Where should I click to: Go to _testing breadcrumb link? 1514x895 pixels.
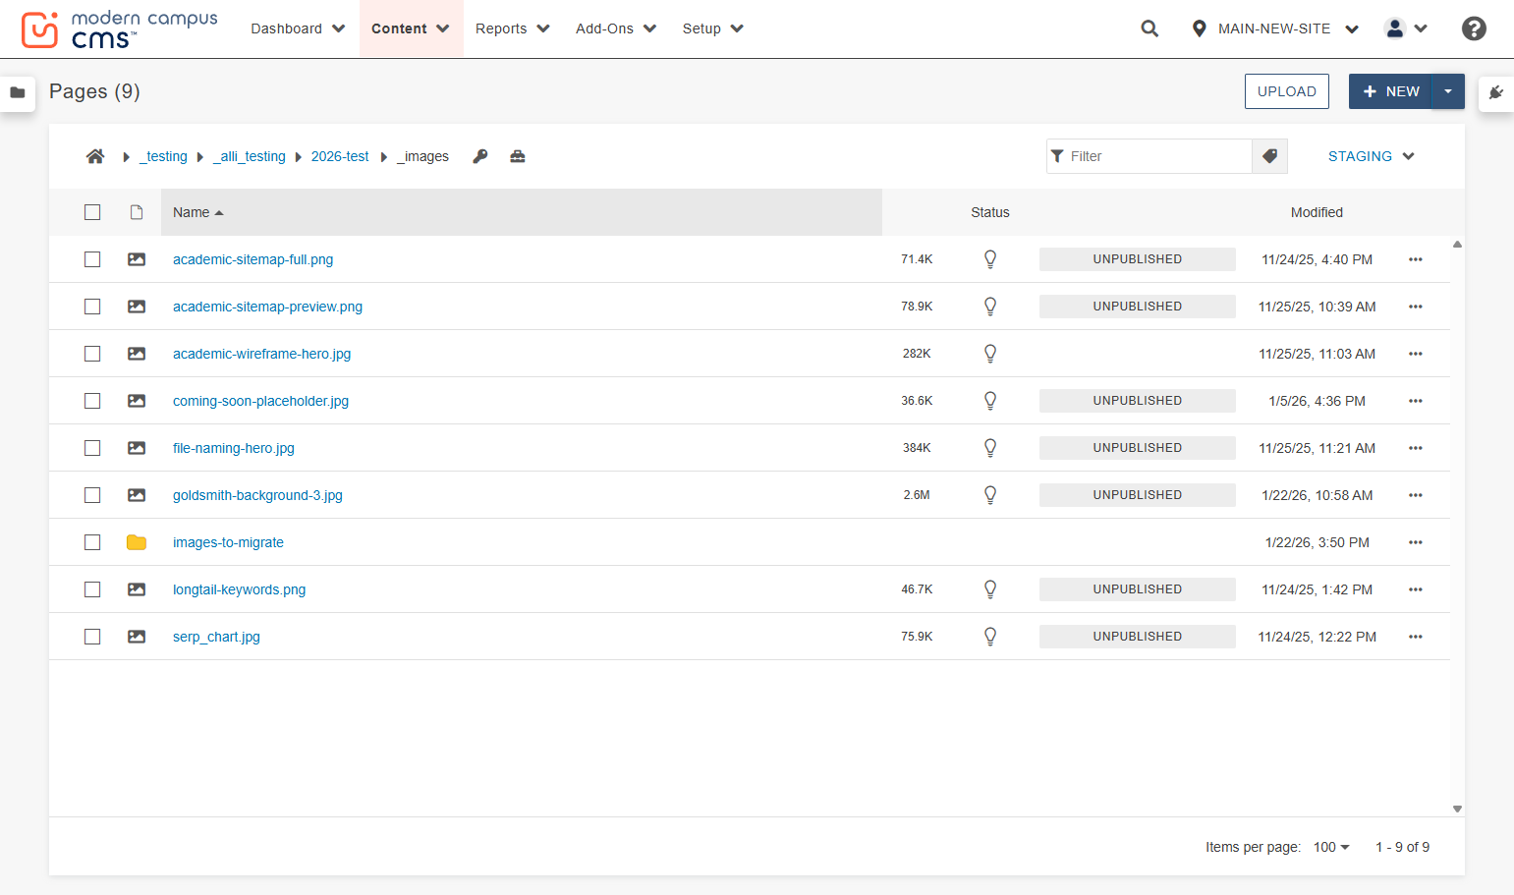[x=163, y=156]
